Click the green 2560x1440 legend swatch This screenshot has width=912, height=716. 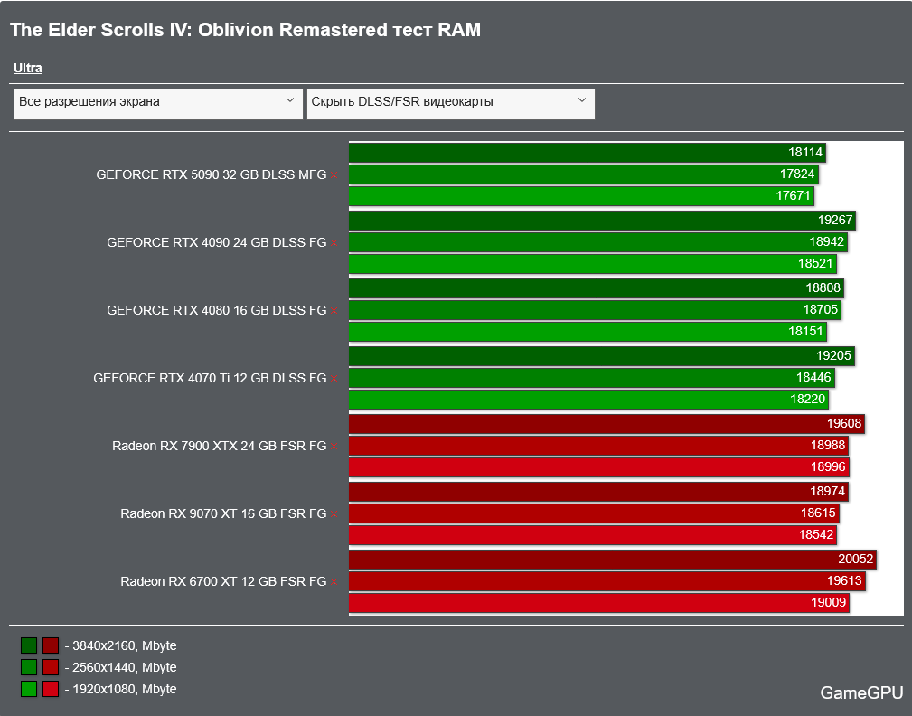click(x=29, y=667)
